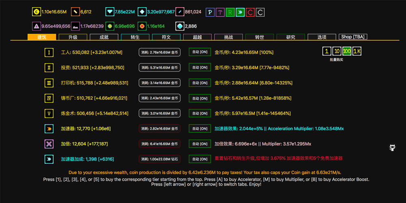
Task: Click the pink X multiplier icon
Action: point(49,144)
